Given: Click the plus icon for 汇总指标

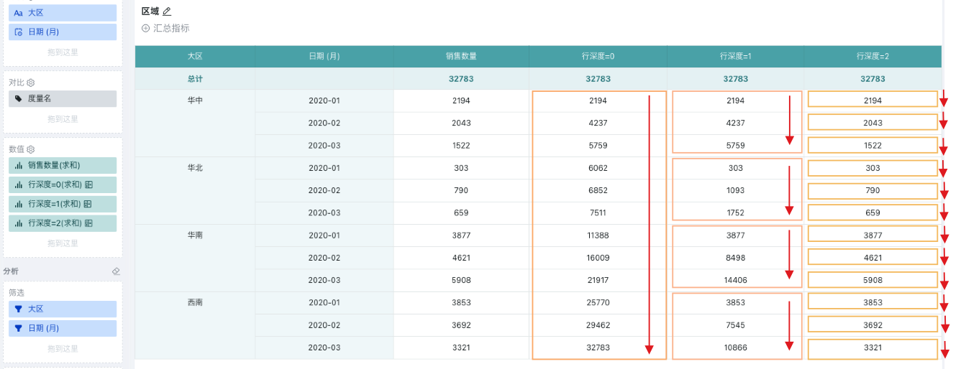Looking at the screenshot, I should 146,28.
